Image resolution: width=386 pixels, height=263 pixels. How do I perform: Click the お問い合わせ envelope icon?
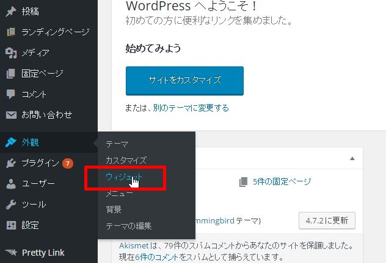pos(11,115)
